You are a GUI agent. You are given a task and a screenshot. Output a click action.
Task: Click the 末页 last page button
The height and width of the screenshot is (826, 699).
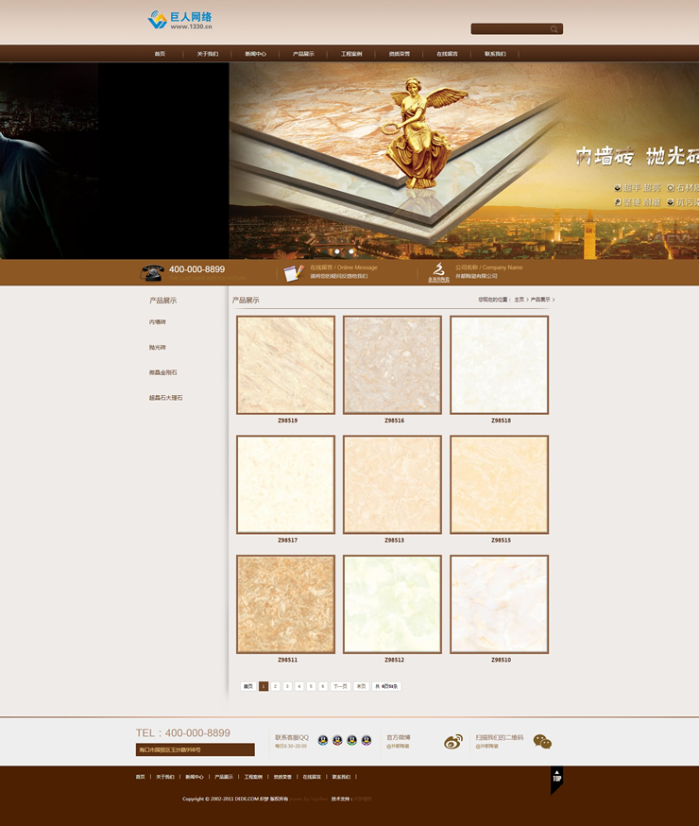click(x=361, y=686)
